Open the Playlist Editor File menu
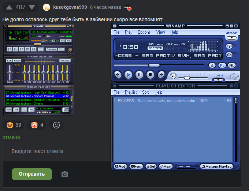Viewport: 249px width, 191px height. [116, 92]
